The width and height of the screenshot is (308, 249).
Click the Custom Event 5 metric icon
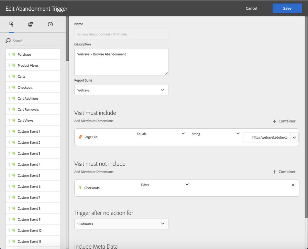pyautogui.click(x=14, y=175)
